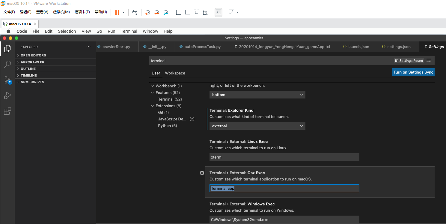
Task: Open the Run and Debug view
Action: click(7, 95)
